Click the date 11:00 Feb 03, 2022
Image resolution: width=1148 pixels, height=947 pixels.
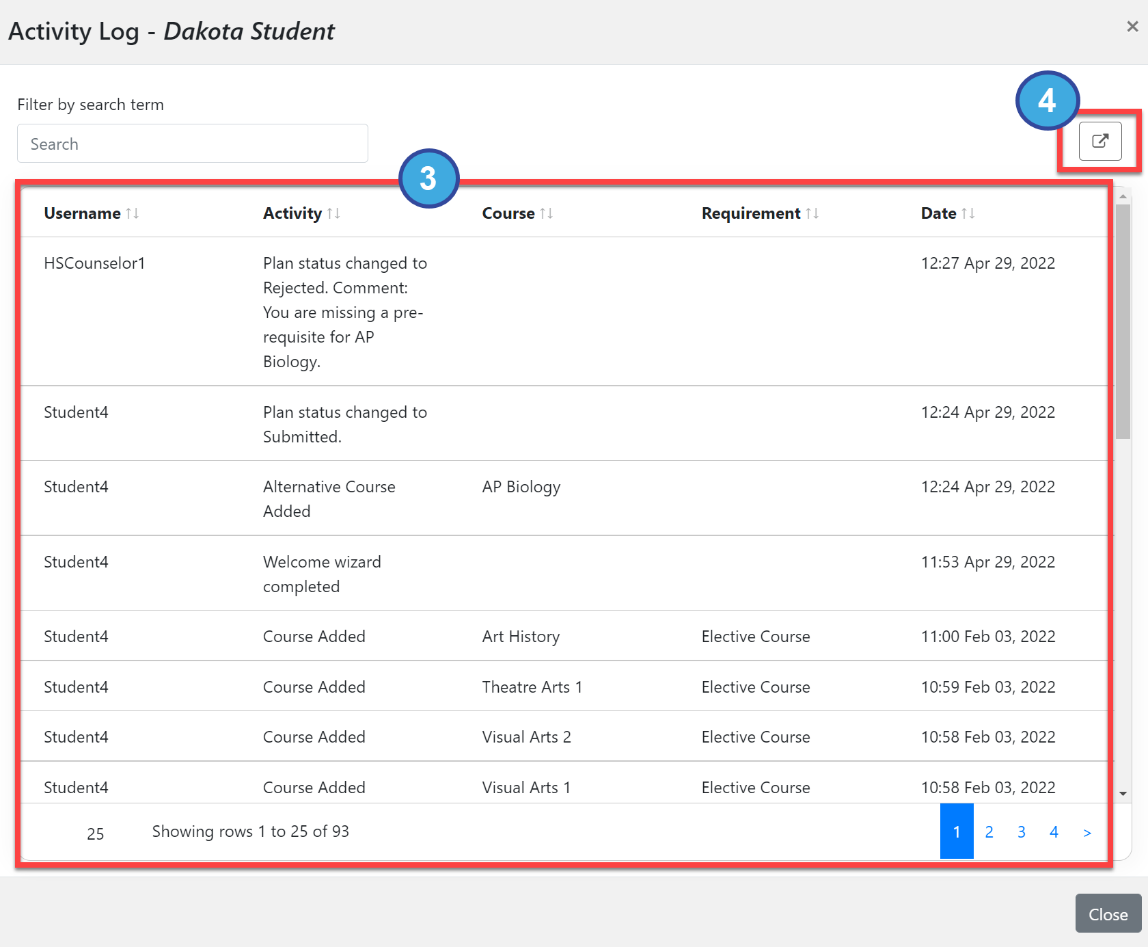(x=987, y=637)
